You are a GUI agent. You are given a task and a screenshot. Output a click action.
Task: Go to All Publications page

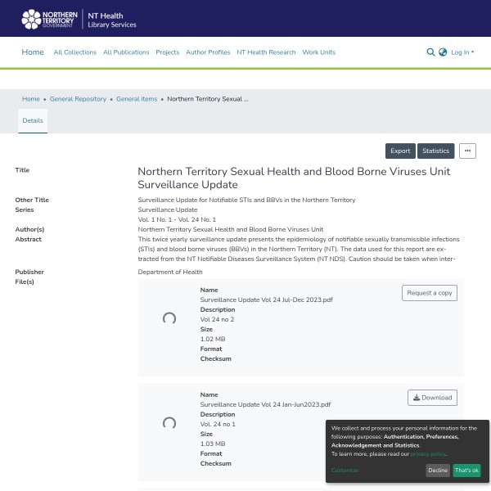coord(126,52)
